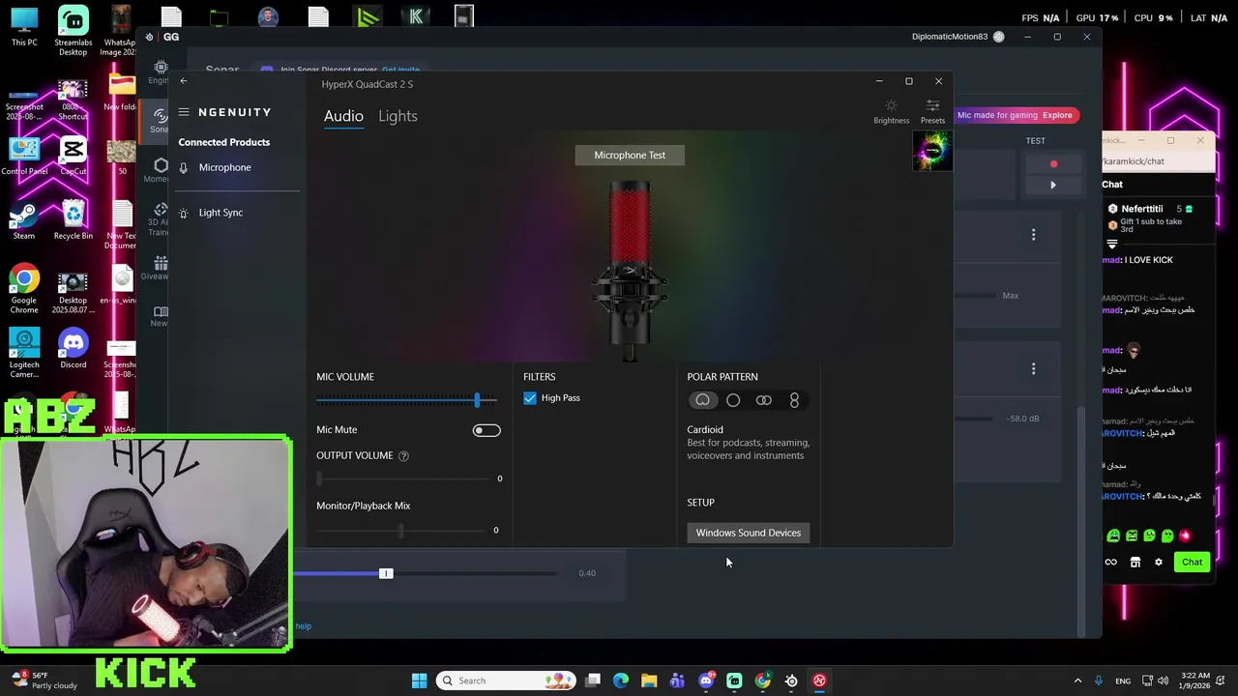Open Windows Sound Devices

tap(749, 533)
